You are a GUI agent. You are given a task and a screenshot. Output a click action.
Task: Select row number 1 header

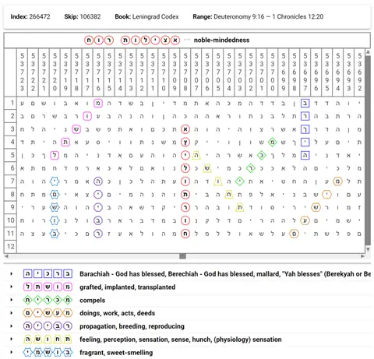[x=10, y=103]
